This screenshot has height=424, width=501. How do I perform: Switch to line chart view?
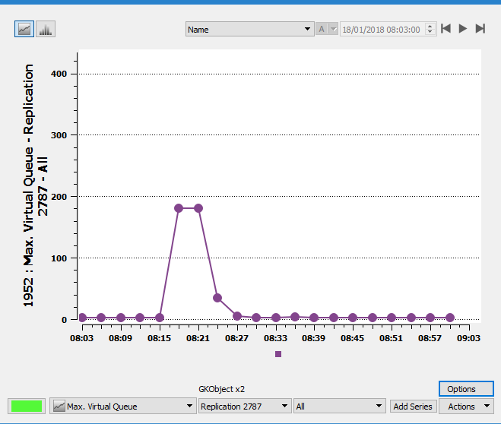coord(25,29)
